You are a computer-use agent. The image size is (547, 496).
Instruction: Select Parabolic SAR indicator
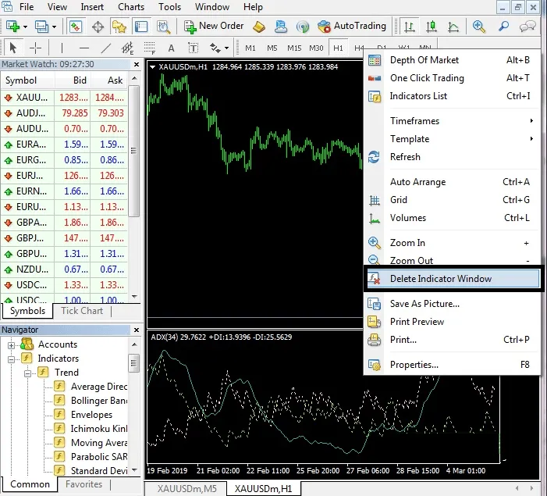tap(91, 456)
